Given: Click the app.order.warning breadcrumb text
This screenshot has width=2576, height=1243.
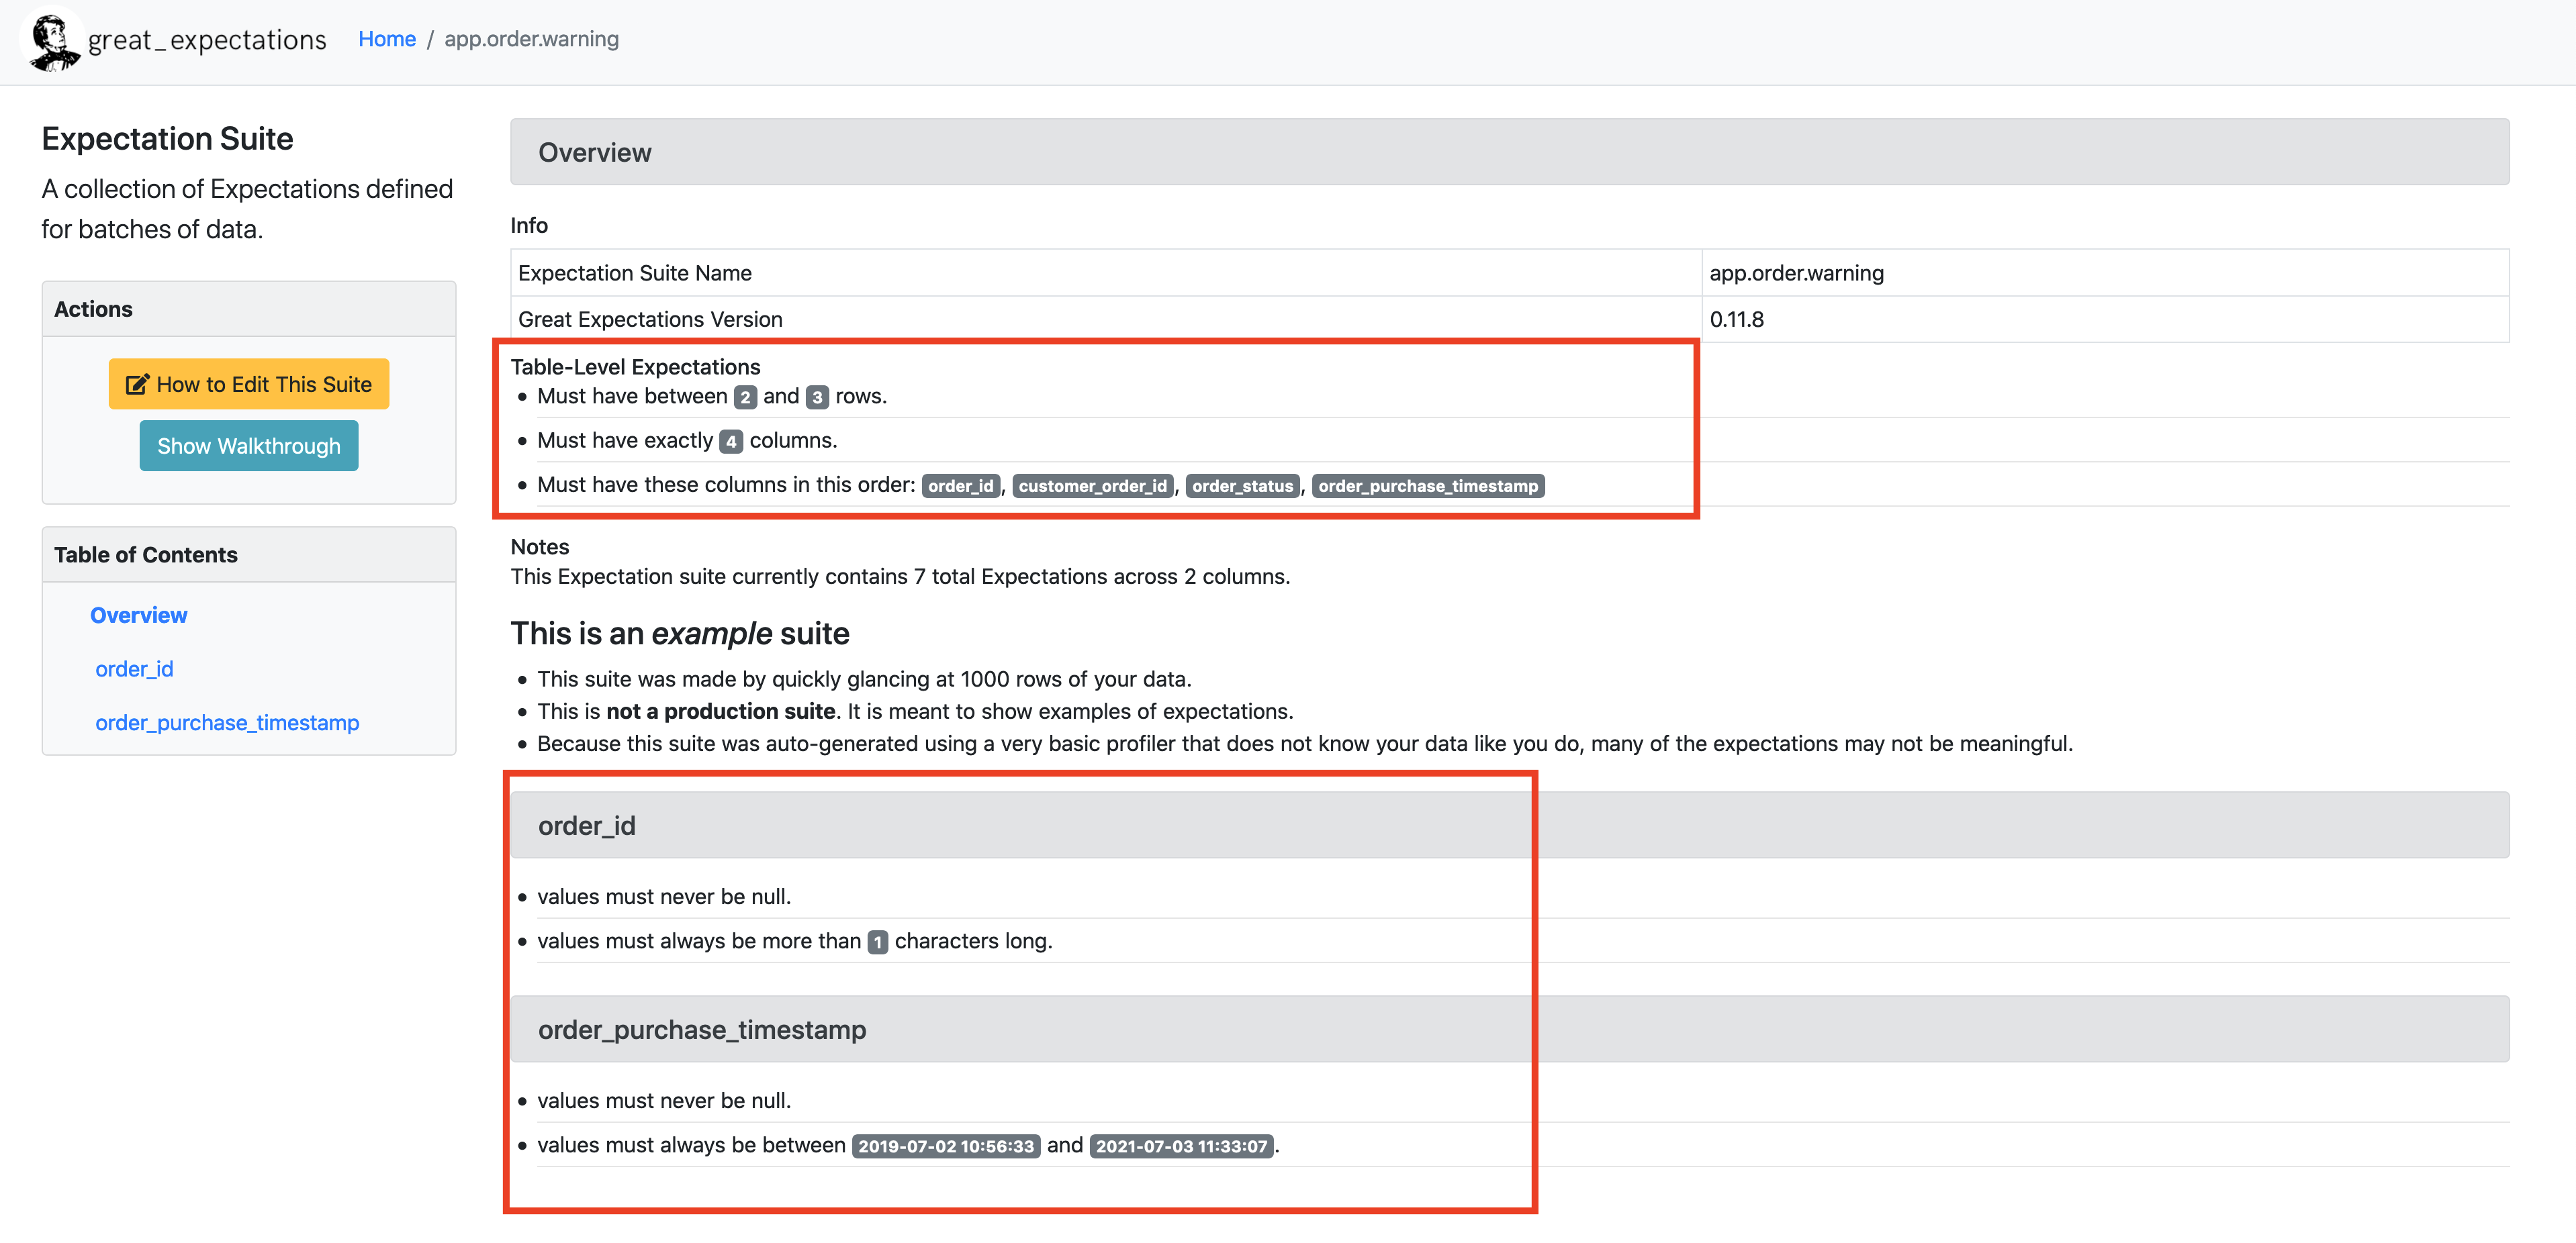Looking at the screenshot, I should tap(531, 39).
